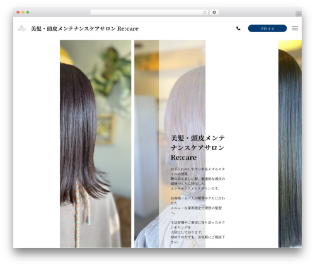Image resolution: width=315 pixels, height=267 pixels.
Task: Reload page using browser refresh icon
Action: [x=205, y=13]
